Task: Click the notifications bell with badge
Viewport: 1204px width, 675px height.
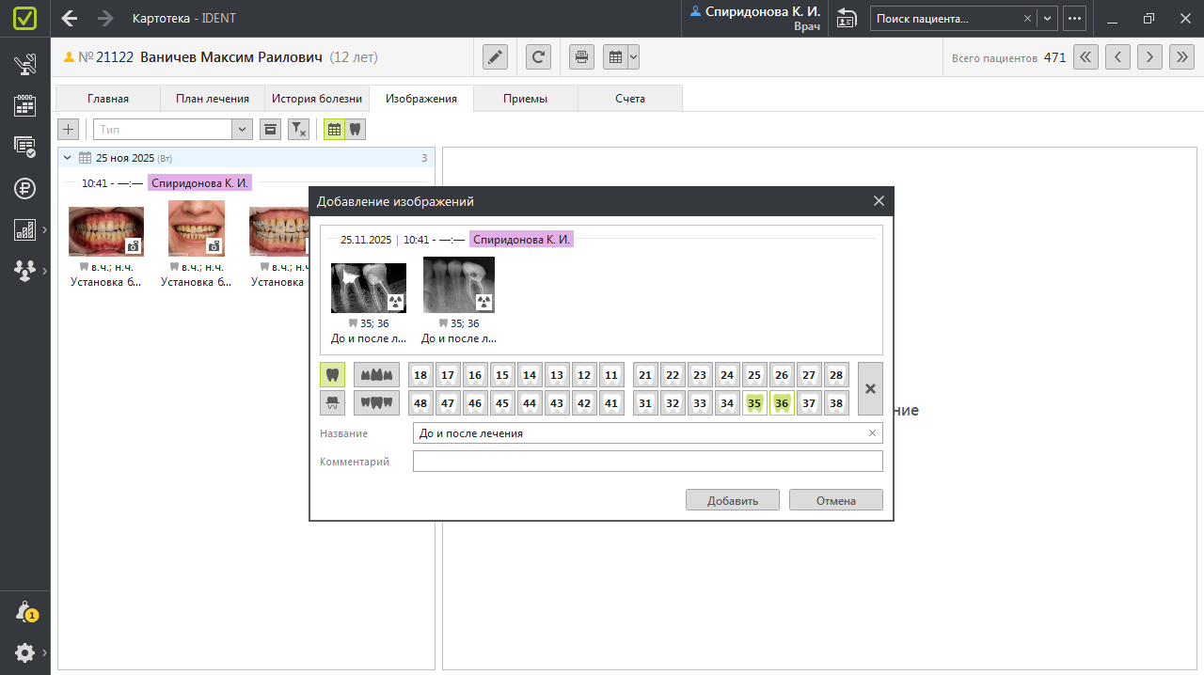Action: pos(25,612)
